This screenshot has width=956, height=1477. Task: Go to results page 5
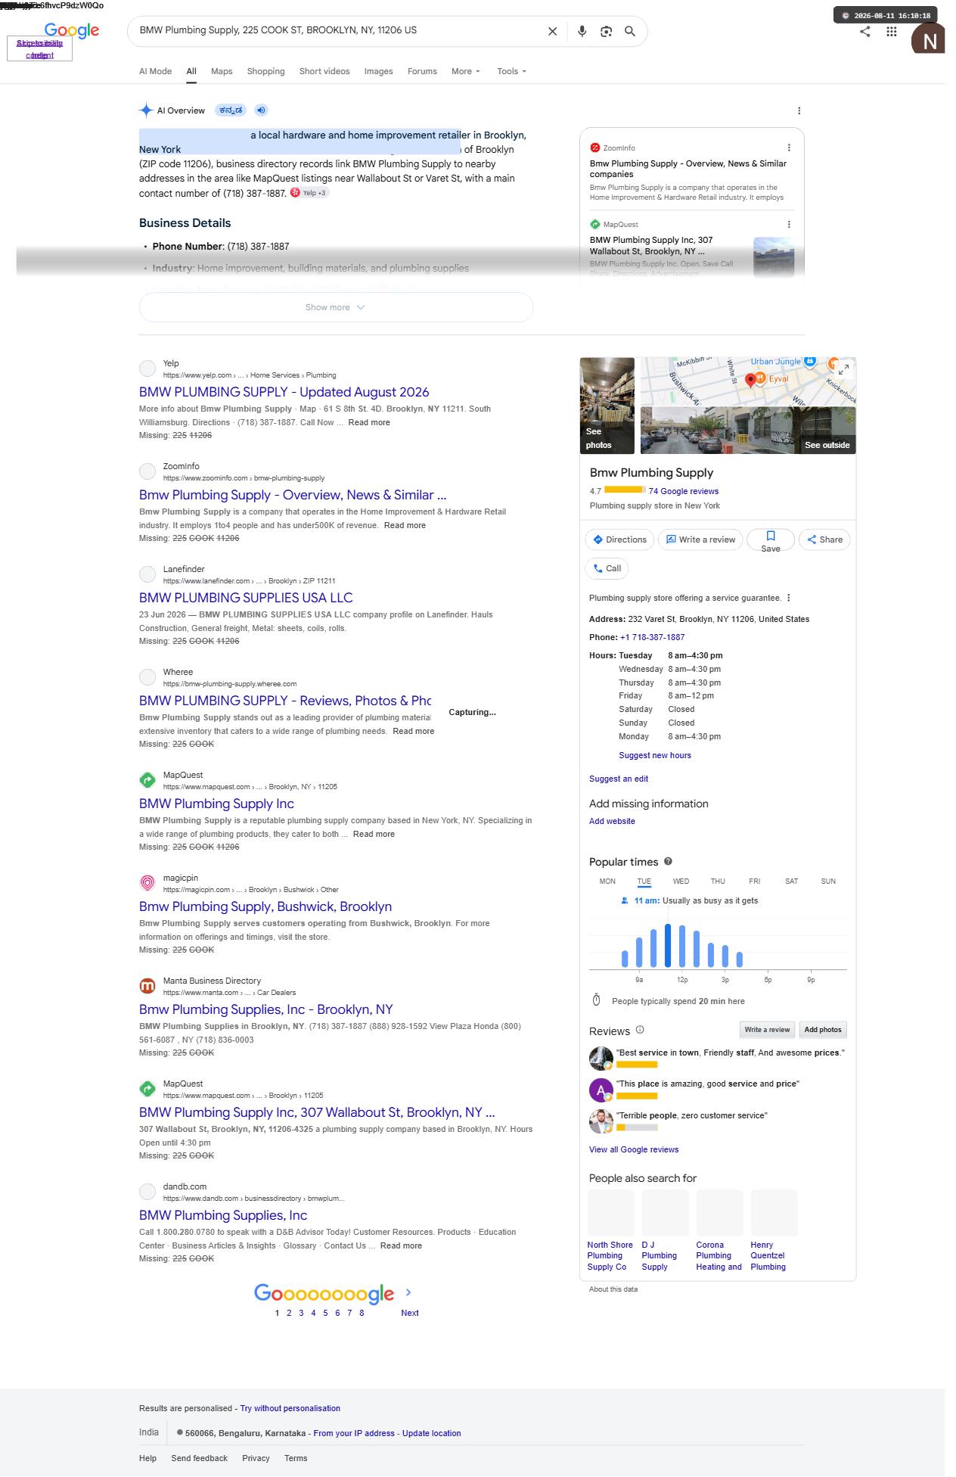pos(325,1313)
